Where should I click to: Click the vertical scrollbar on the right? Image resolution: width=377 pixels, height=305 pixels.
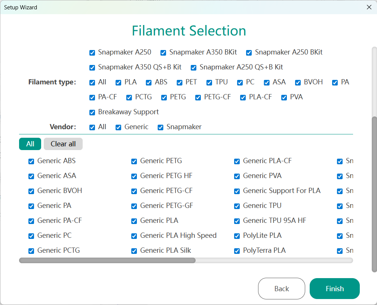tap(374, 194)
